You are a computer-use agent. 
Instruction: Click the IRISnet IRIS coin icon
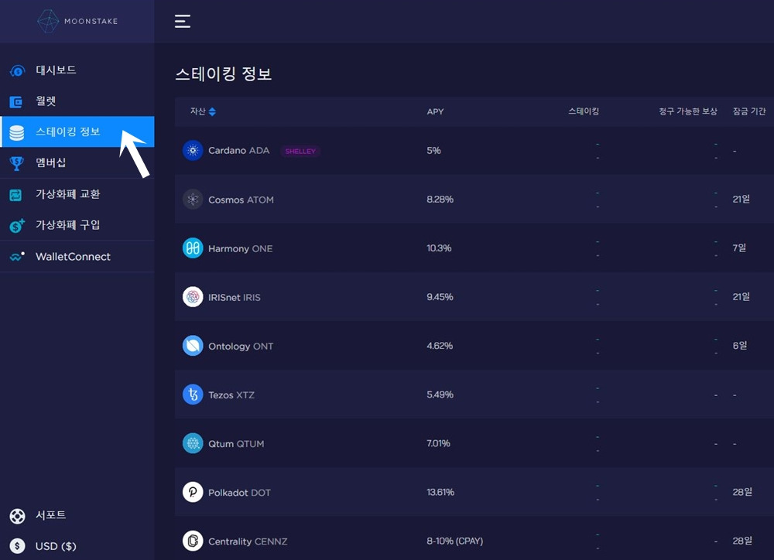[193, 297]
